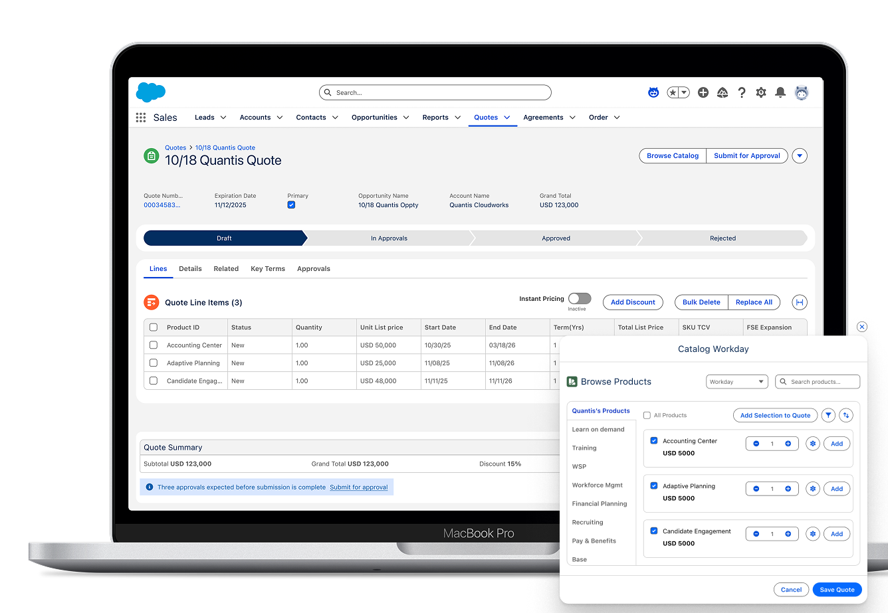Switch to the Approvals tab
This screenshot has width=888, height=613.
click(314, 269)
